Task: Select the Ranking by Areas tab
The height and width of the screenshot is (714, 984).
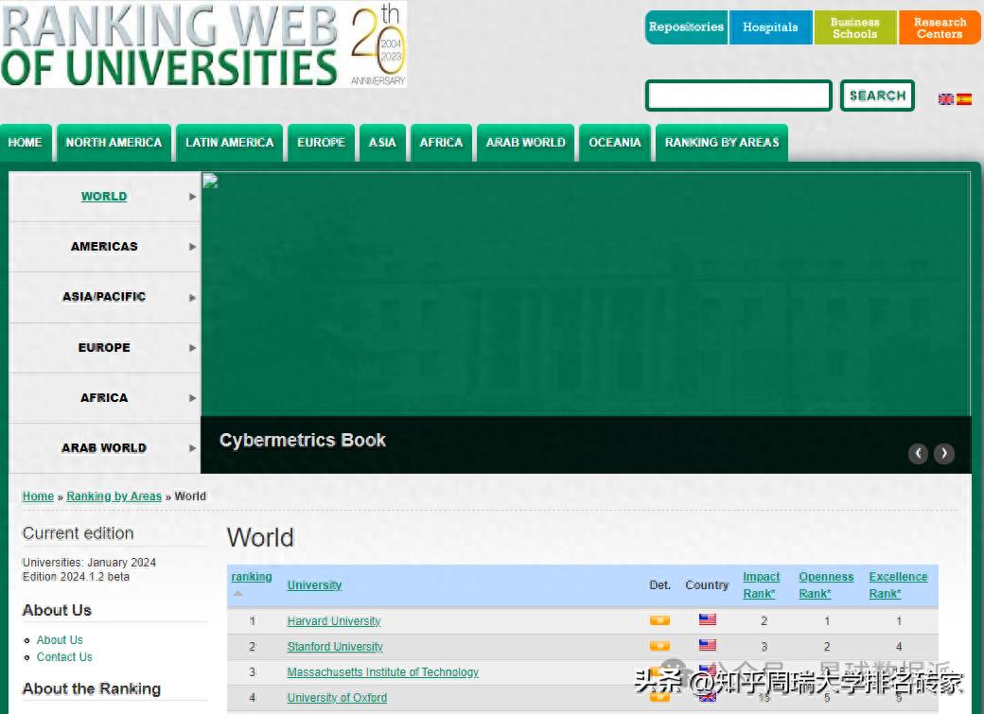Action: (x=721, y=143)
